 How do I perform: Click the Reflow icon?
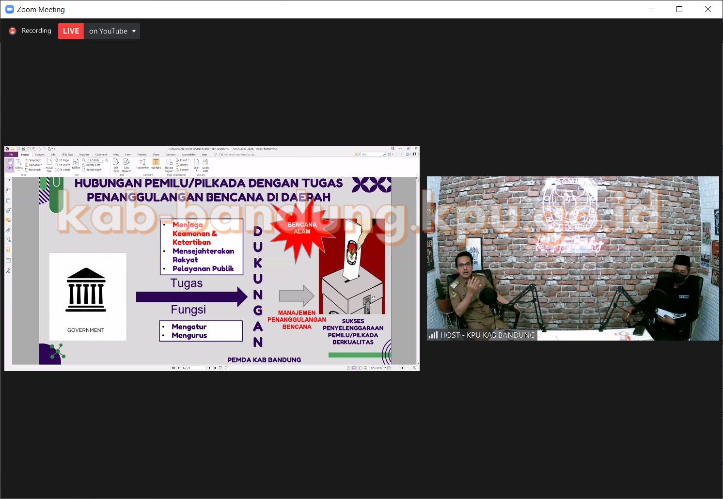click(76, 164)
